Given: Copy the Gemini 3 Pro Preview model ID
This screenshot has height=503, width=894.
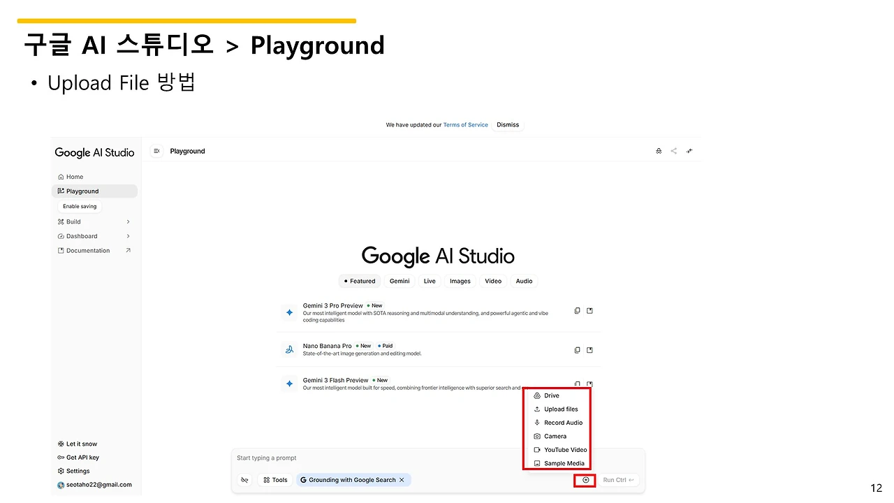Looking at the screenshot, I should click(577, 311).
